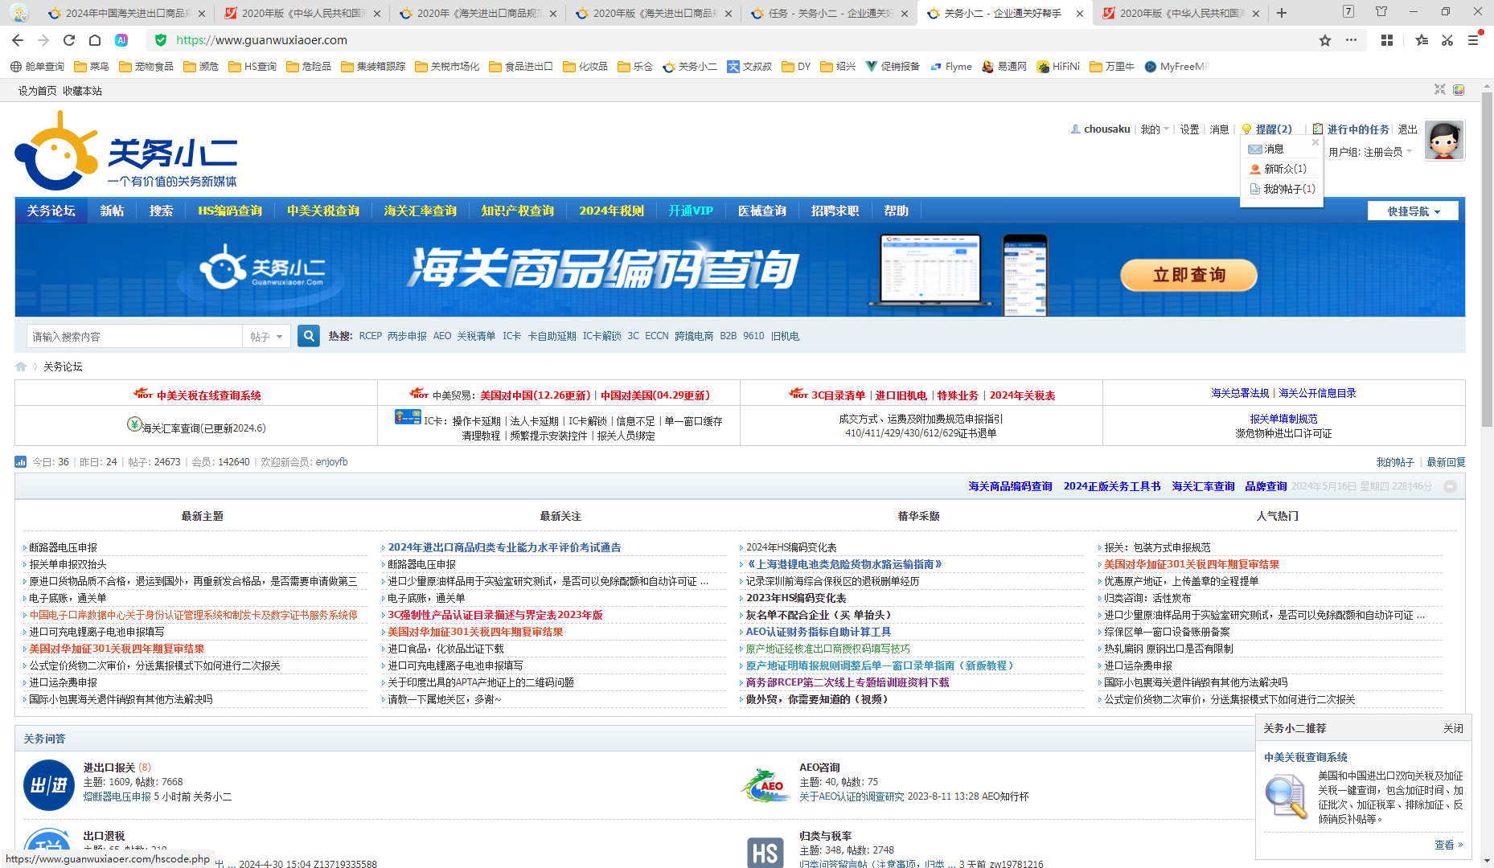Open hot search keyword RCEP
The height and width of the screenshot is (868, 1494).
371,336
